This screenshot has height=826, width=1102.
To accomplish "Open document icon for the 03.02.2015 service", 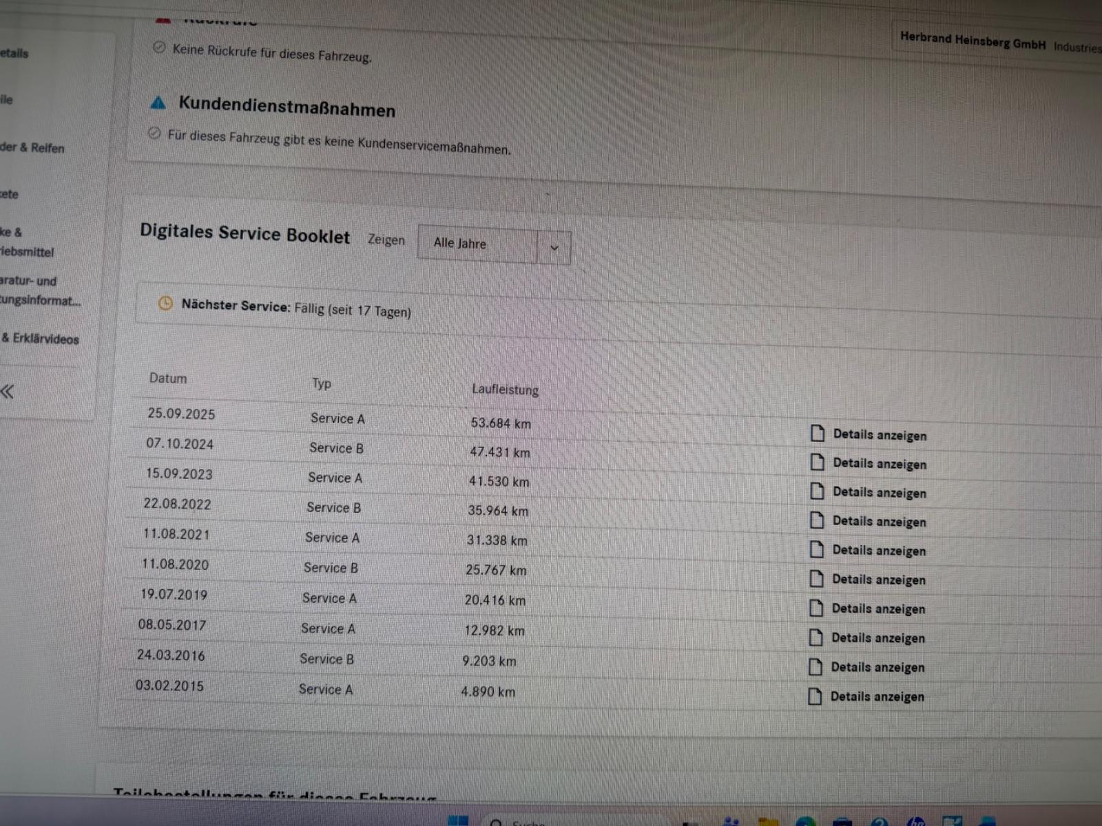I will click(815, 696).
